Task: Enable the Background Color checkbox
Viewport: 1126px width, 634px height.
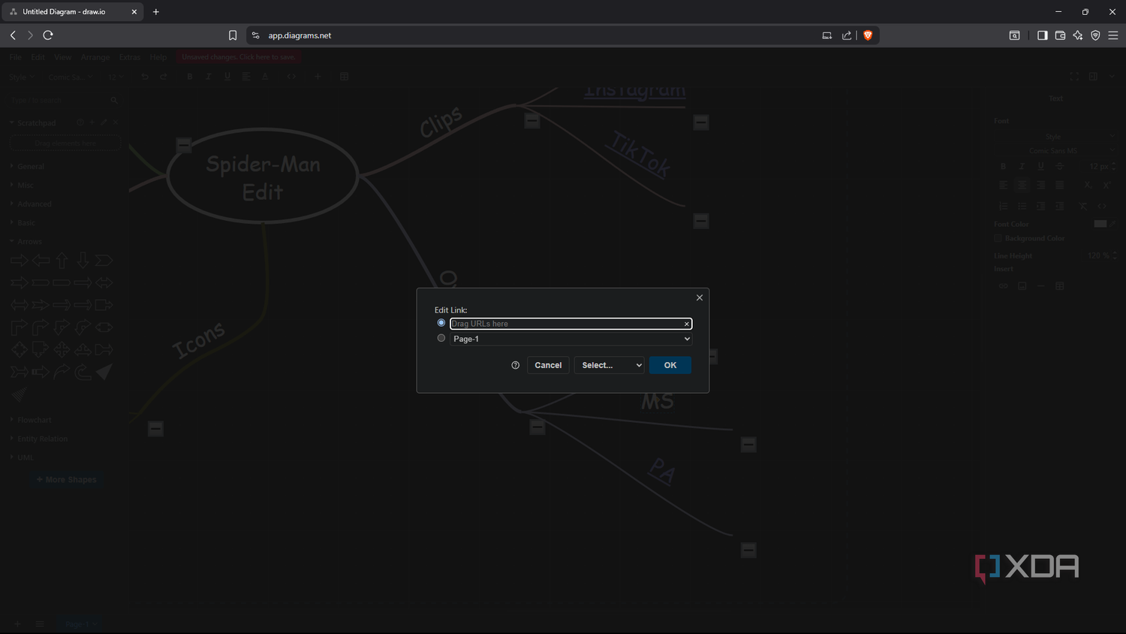Action: 998,238
